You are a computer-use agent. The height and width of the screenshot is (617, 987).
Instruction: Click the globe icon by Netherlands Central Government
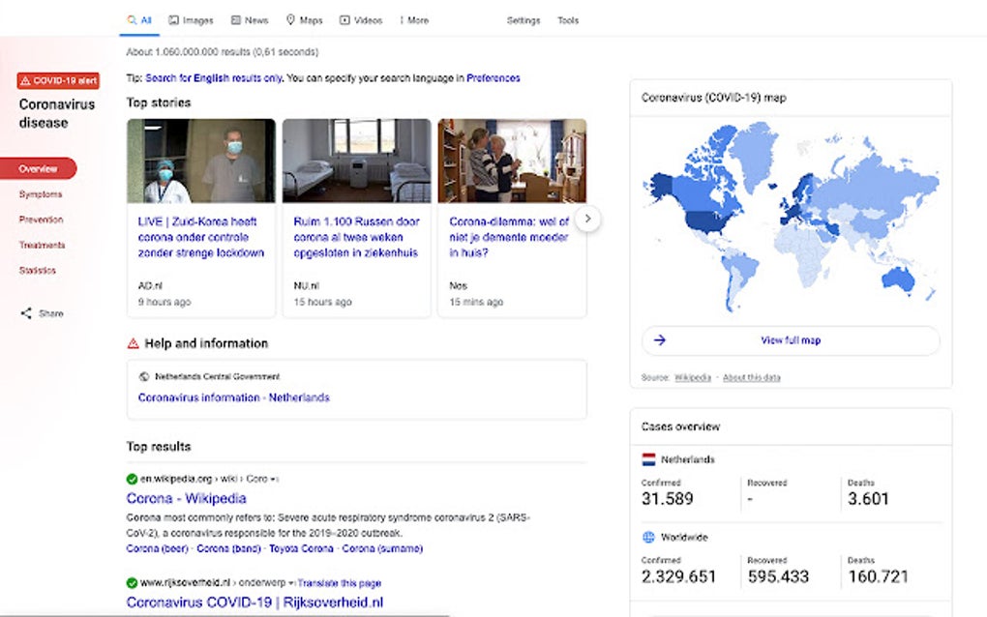coord(144,377)
